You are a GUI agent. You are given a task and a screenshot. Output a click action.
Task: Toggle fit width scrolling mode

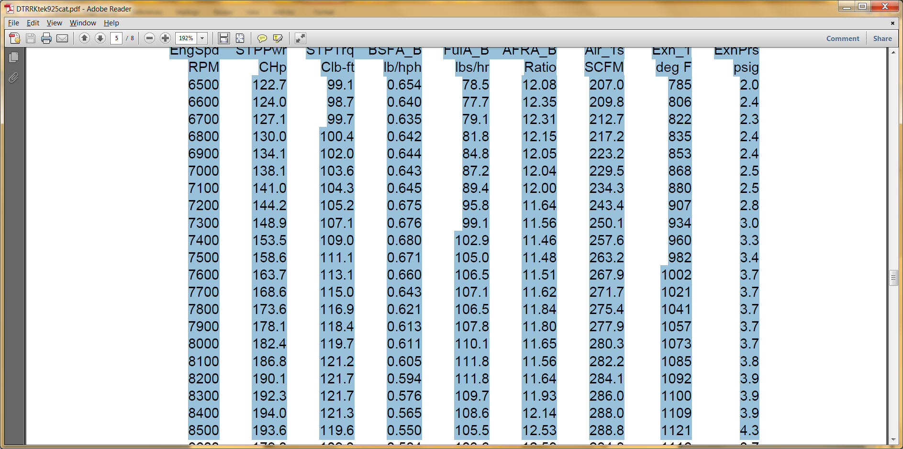[223, 38]
